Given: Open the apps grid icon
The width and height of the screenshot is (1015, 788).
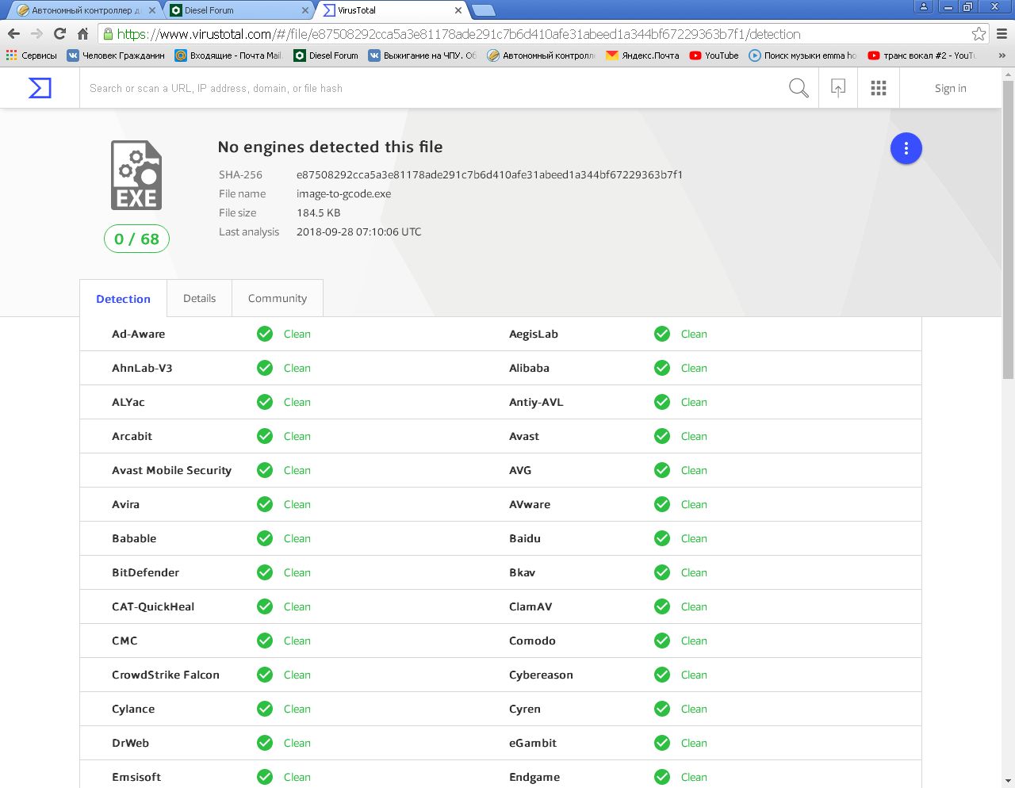Looking at the screenshot, I should point(879,88).
